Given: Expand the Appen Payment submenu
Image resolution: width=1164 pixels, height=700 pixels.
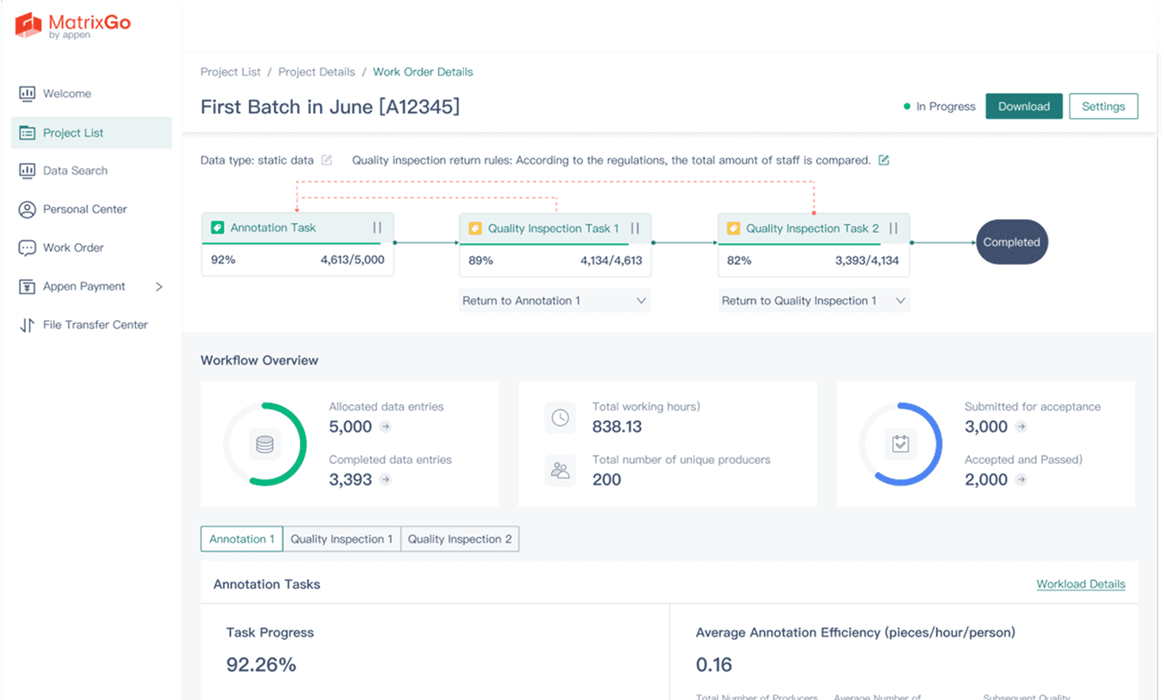Looking at the screenshot, I should 159,286.
